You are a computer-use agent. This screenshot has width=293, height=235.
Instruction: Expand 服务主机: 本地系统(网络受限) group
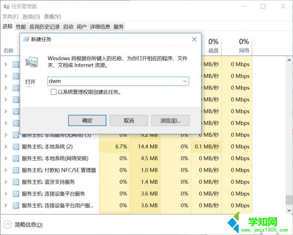(x=6, y=159)
